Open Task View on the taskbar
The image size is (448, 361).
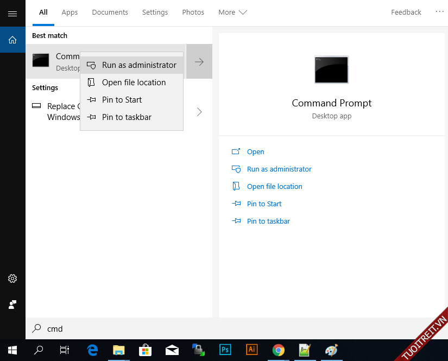click(x=65, y=350)
